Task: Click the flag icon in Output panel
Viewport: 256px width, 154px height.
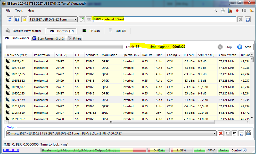Action: click(x=235, y=133)
